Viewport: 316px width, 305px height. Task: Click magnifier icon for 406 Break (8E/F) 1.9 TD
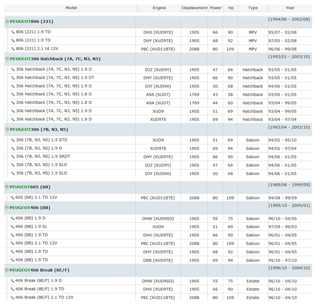(x=12, y=289)
